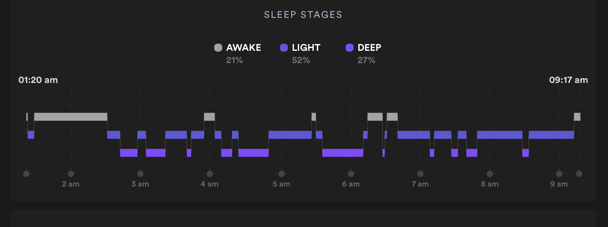Image resolution: width=608 pixels, height=227 pixels.
Task: Click the 6 am timeline dot
Action: pyautogui.click(x=351, y=174)
